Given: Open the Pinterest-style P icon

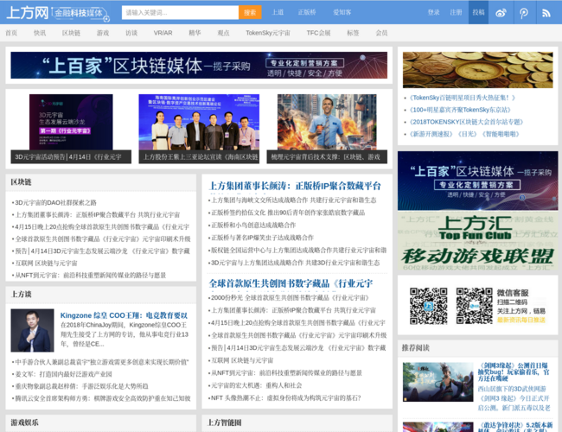Looking at the screenshot, I should [x=524, y=12].
